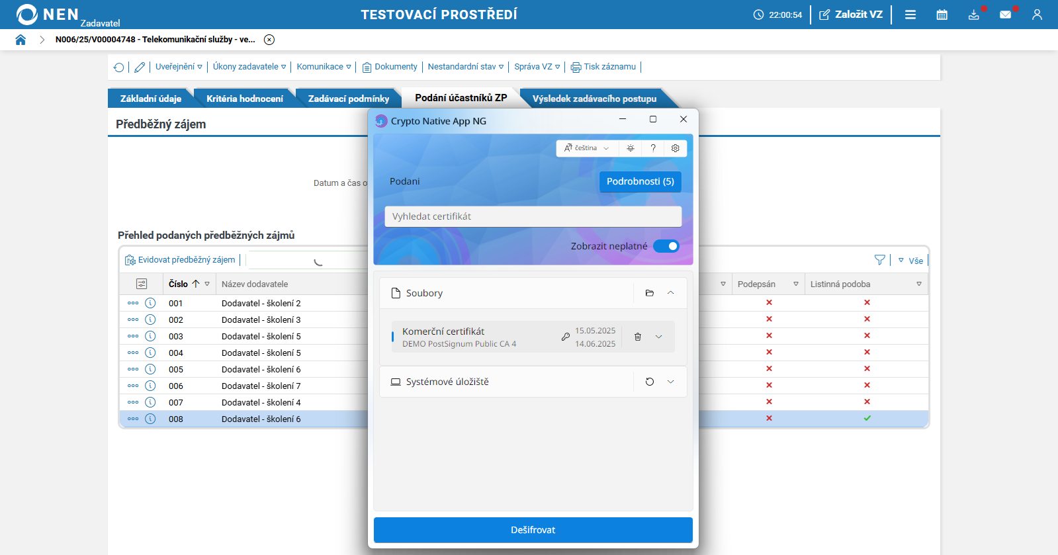This screenshot has width=1058, height=555.
Task: Switch to the Zadávací podmínky tab
Action: pos(349,99)
